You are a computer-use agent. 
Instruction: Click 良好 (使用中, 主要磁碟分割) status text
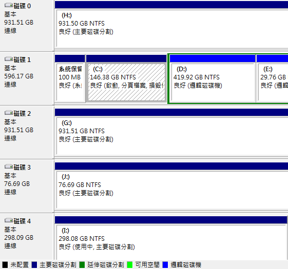97,247
